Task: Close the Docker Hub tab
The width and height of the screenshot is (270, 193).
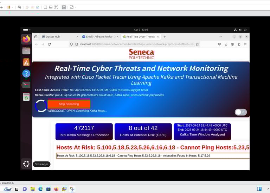Action: tap(77, 36)
